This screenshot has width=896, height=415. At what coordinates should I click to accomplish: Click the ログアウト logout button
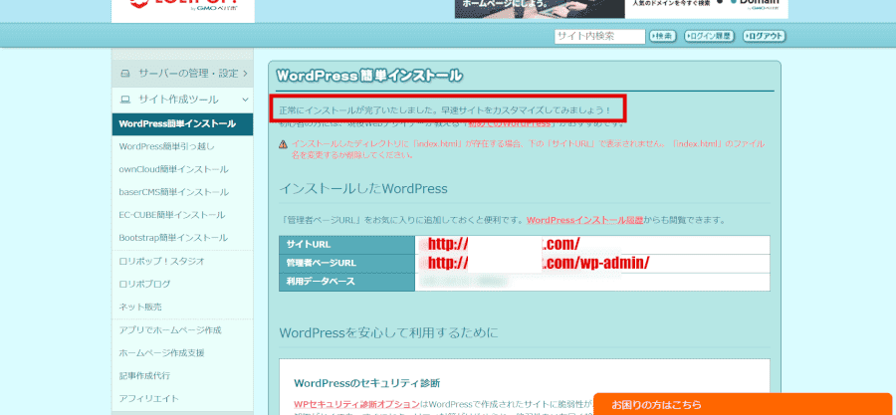[764, 36]
